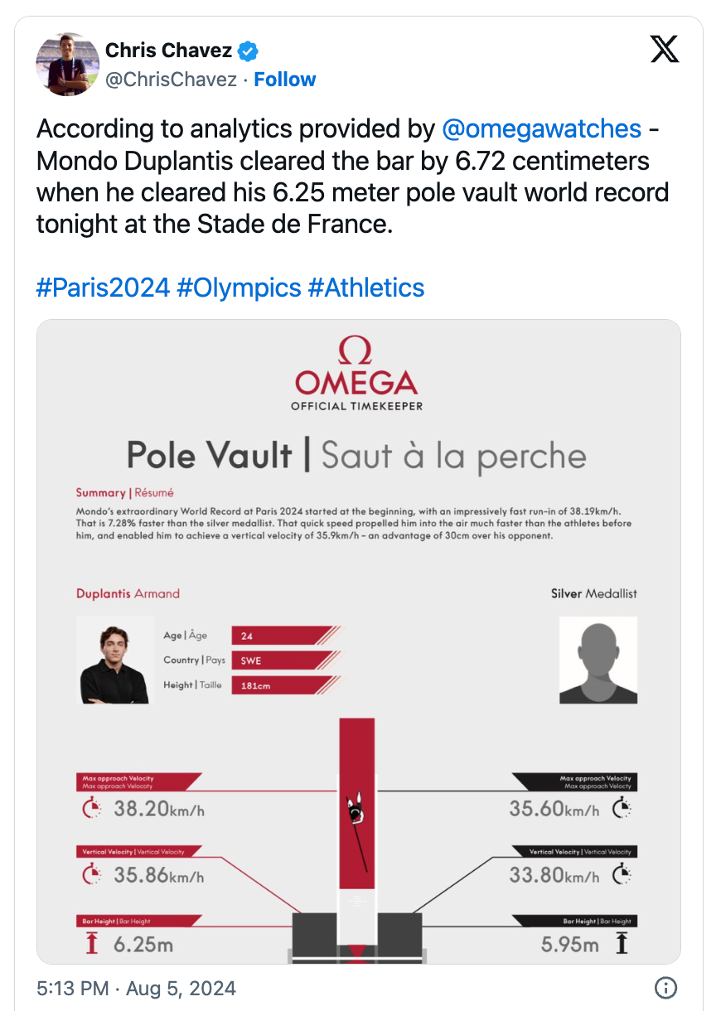Image resolution: width=721 pixels, height=1011 pixels.
Task: Click the bar height arrow icon beside 5.95m
Action: pyautogui.click(x=621, y=943)
